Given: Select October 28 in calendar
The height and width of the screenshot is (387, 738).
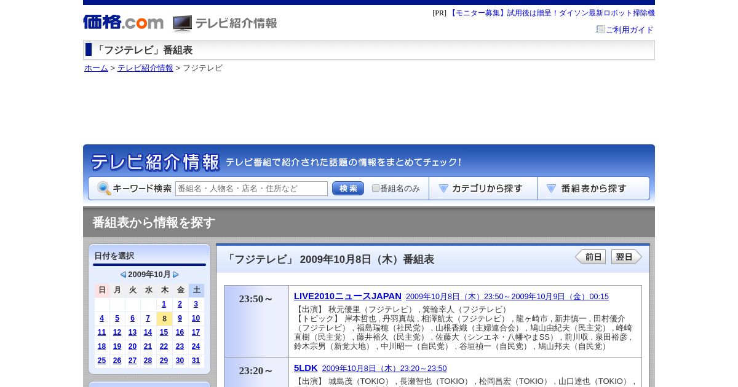Looking at the screenshot, I should (x=148, y=361).
